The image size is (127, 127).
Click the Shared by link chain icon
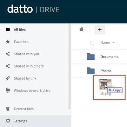(8, 78)
